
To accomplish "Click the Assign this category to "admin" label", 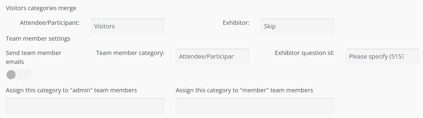I will point(71,90).
